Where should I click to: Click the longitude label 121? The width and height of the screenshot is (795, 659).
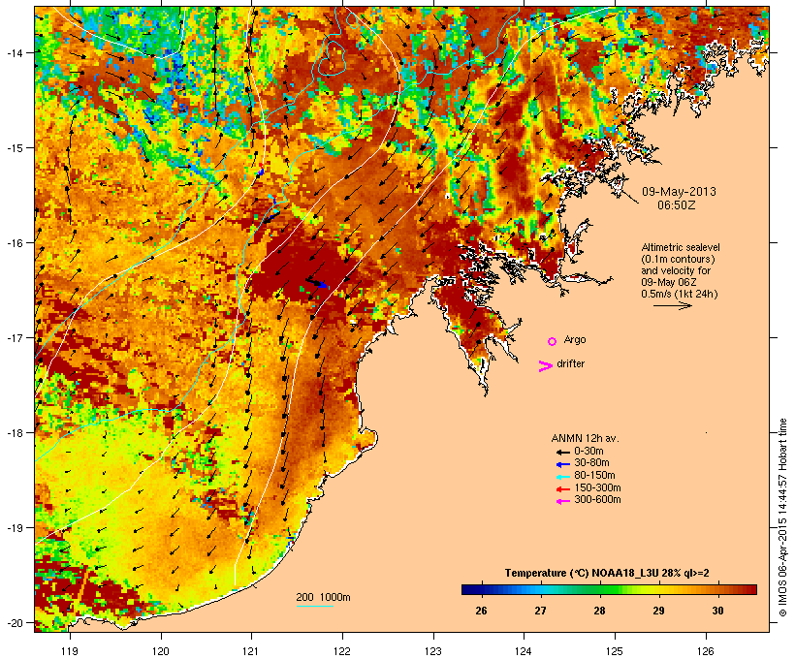pyautogui.click(x=251, y=651)
